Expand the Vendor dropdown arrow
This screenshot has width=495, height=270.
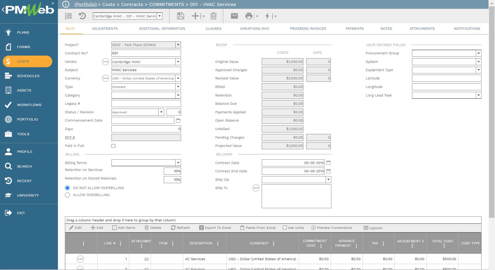point(178,62)
